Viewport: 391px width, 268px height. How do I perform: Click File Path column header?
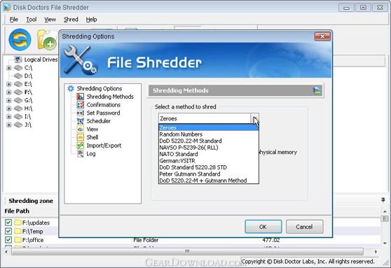pyautogui.click(x=17, y=211)
